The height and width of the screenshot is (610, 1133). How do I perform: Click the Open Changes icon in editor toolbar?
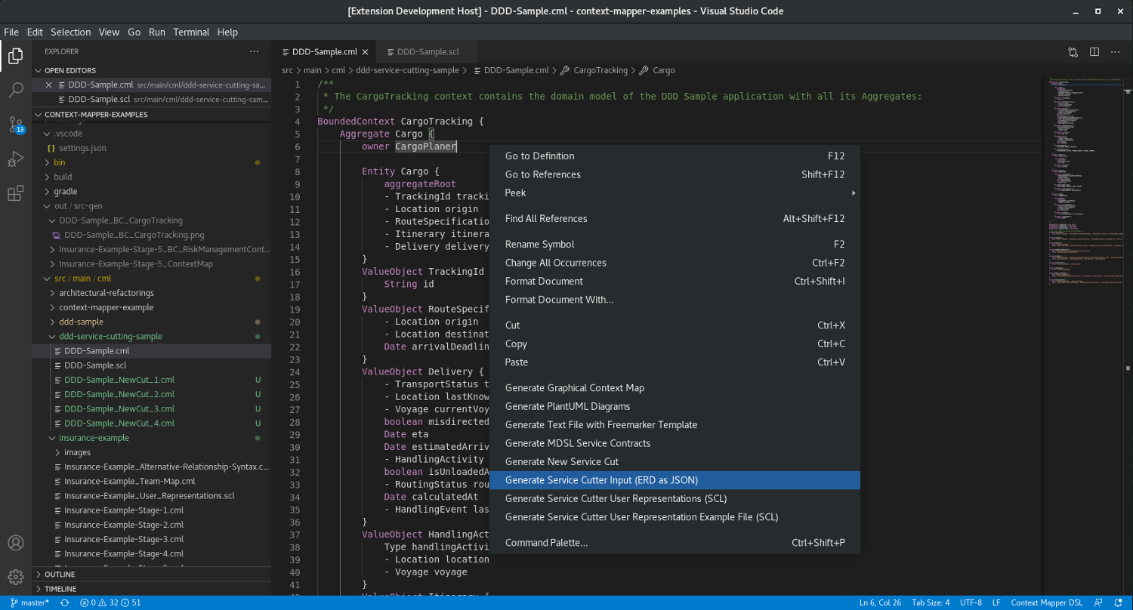(1073, 52)
